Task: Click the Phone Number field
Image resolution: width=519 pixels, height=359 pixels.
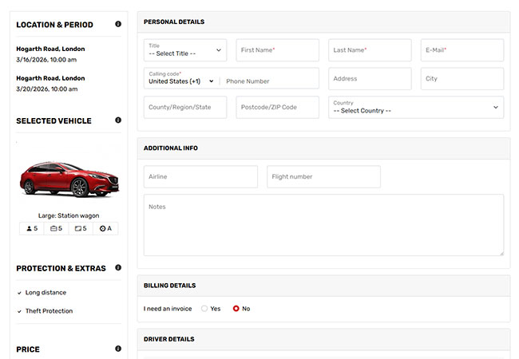Action: 271,81
